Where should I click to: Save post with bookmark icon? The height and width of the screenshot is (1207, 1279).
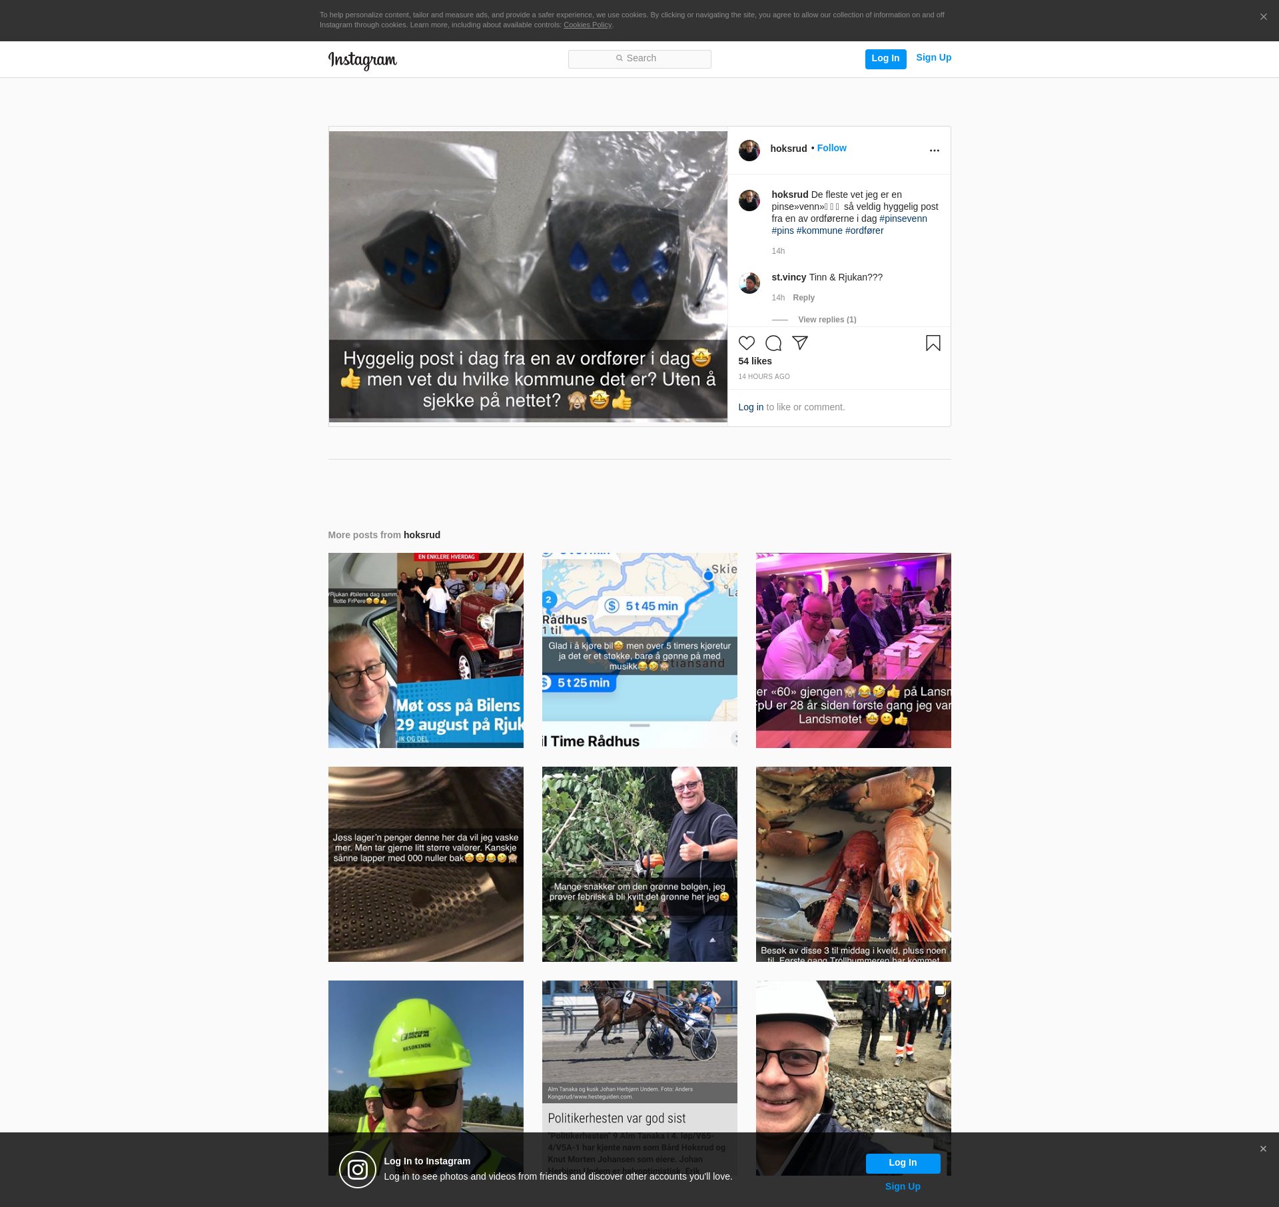point(933,343)
